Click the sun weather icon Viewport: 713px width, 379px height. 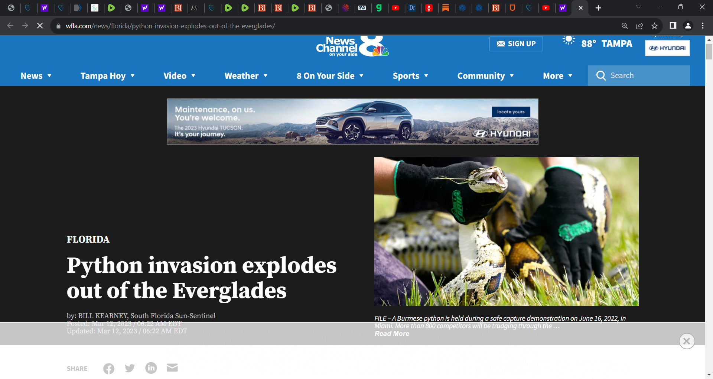(x=569, y=39)
